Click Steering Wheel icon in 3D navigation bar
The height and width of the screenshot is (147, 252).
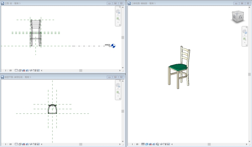245,31
